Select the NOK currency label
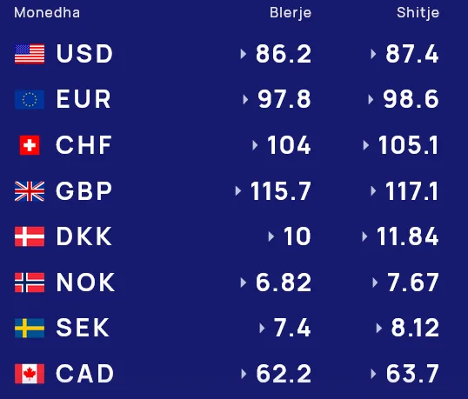This screenshot has height=399, width=468. click(x=85, y=283)
